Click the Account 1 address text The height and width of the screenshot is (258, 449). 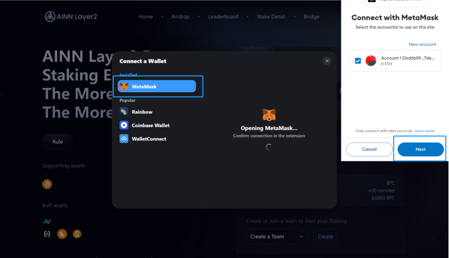407,58
